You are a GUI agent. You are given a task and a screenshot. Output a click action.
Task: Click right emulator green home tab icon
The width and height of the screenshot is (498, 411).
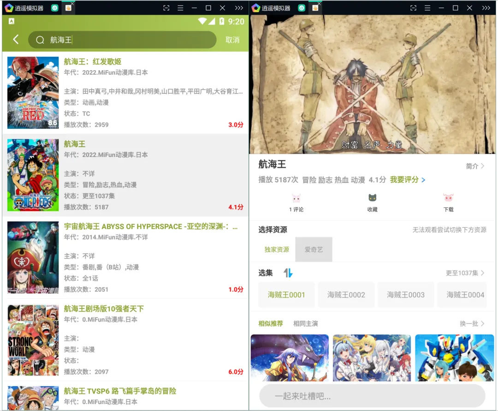click(302, 8)
